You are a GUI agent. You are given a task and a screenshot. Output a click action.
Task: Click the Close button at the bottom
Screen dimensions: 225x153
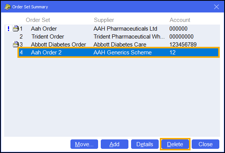pos(205,144)
